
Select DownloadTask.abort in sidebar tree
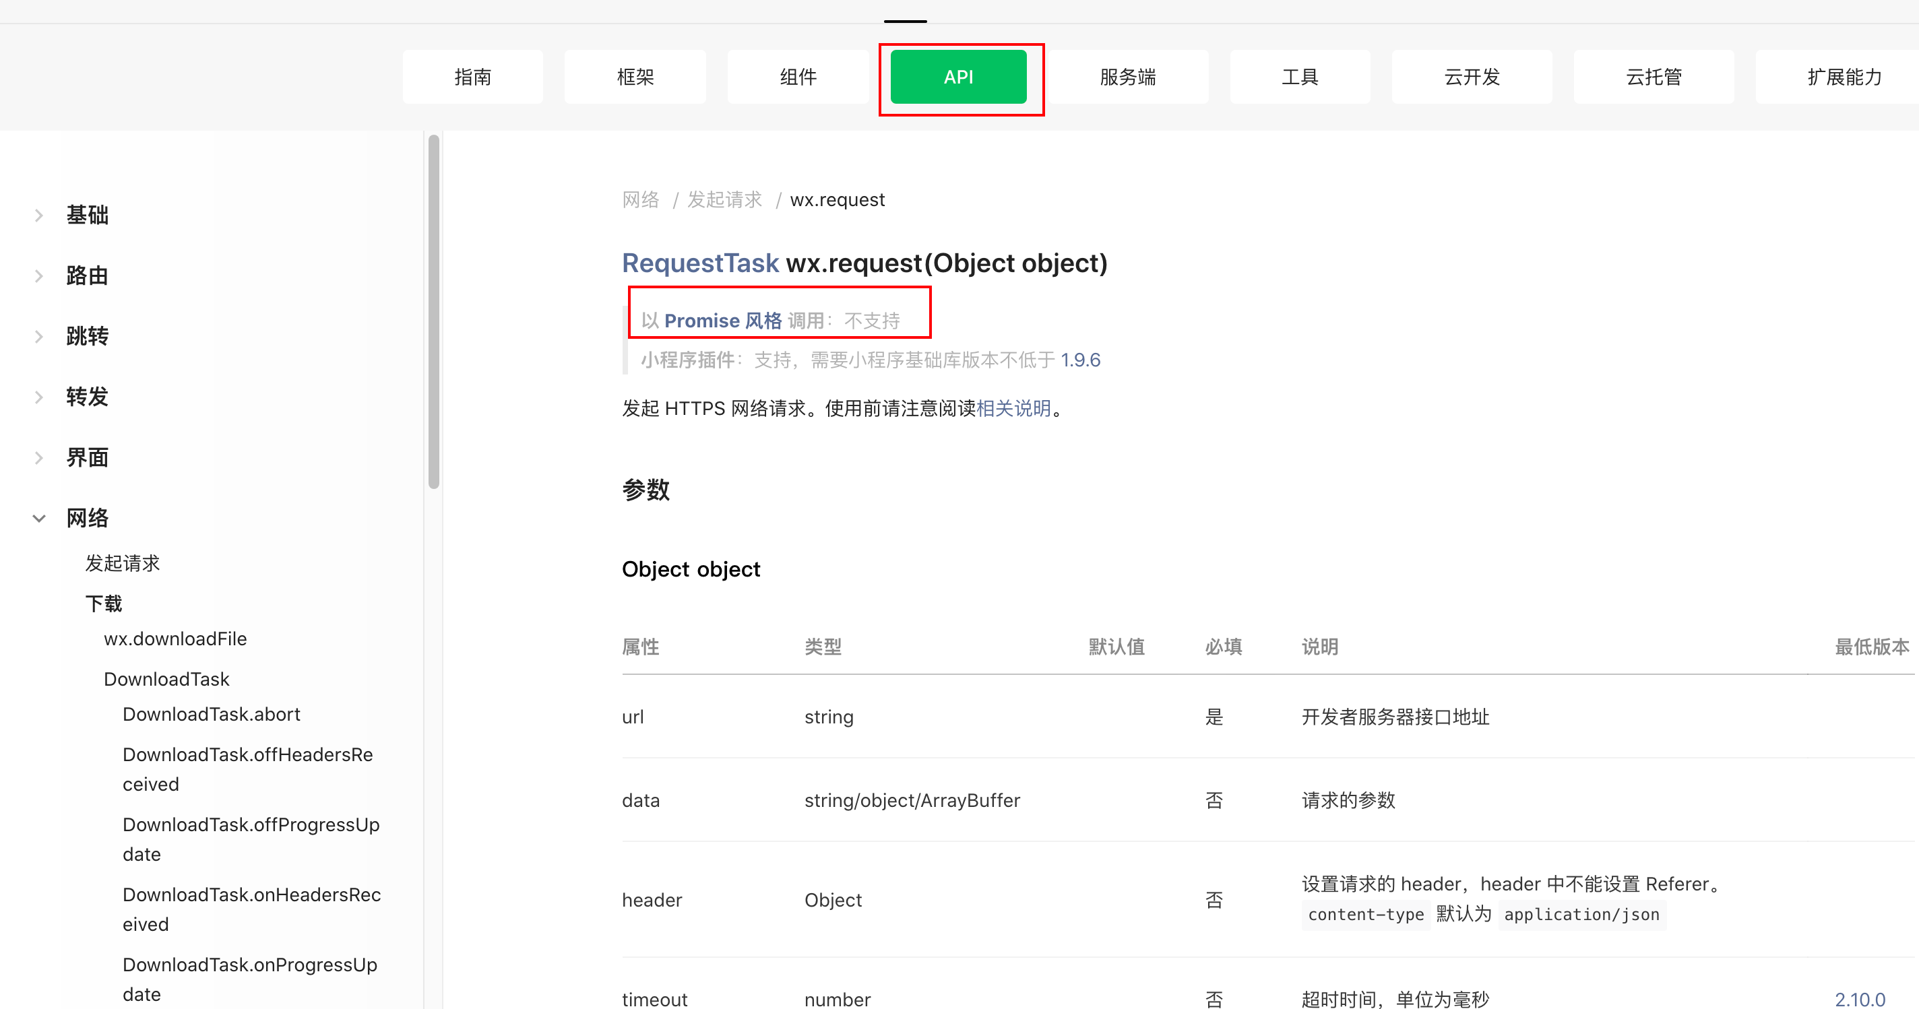click(x=211, y=714)
